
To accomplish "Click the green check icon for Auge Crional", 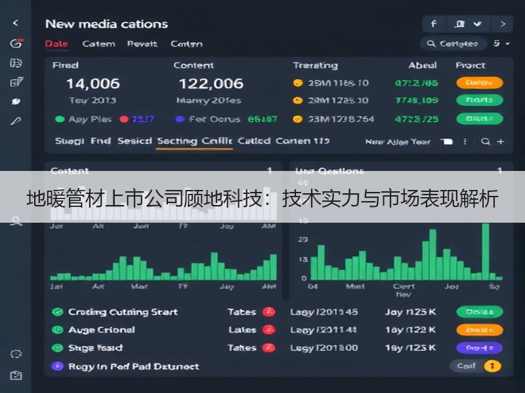I will (x=58, y=330).
